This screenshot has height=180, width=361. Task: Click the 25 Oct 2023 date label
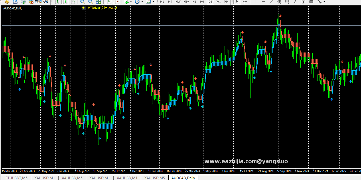point(119,171)
